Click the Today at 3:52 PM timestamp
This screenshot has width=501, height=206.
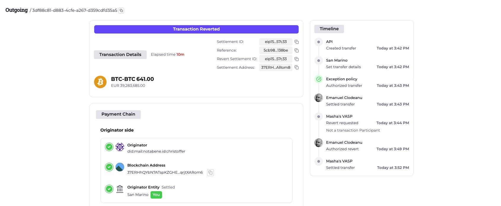tap(393, 168)
